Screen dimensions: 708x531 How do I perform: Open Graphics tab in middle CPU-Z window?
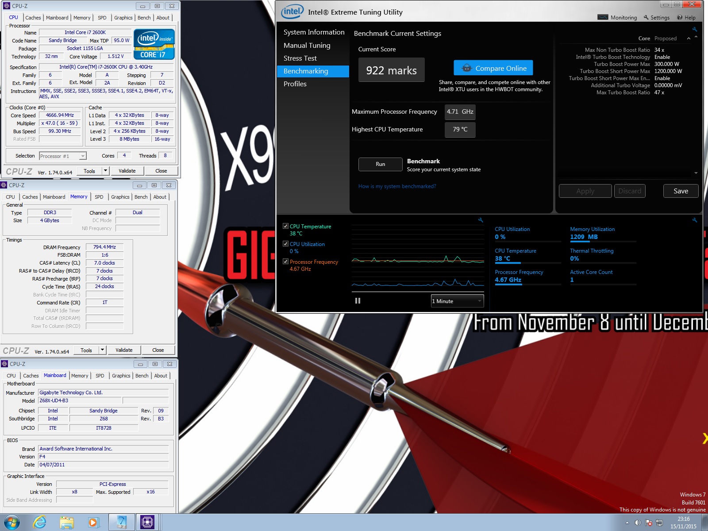(x=120, y=197)
